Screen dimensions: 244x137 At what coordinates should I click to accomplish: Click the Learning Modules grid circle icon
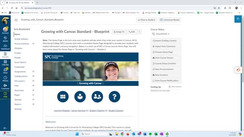point(63,96)
